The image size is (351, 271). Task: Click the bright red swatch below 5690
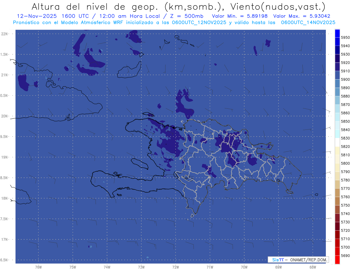click(337, 260)
